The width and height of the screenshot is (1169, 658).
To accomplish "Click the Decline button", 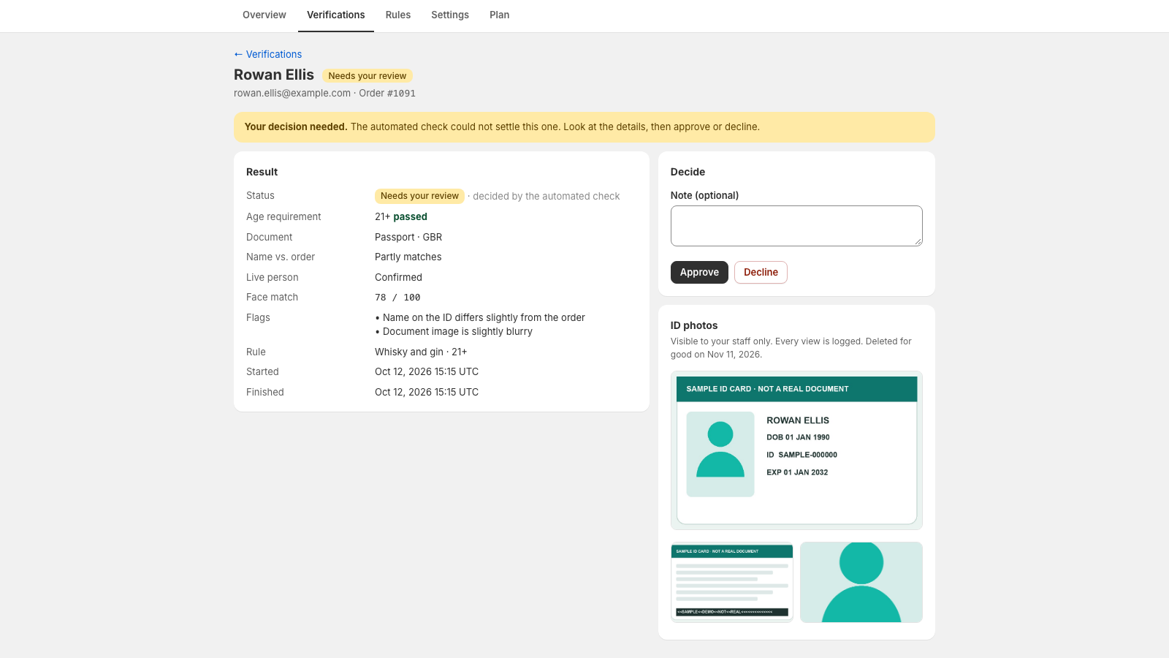I will tap(761, 272).
